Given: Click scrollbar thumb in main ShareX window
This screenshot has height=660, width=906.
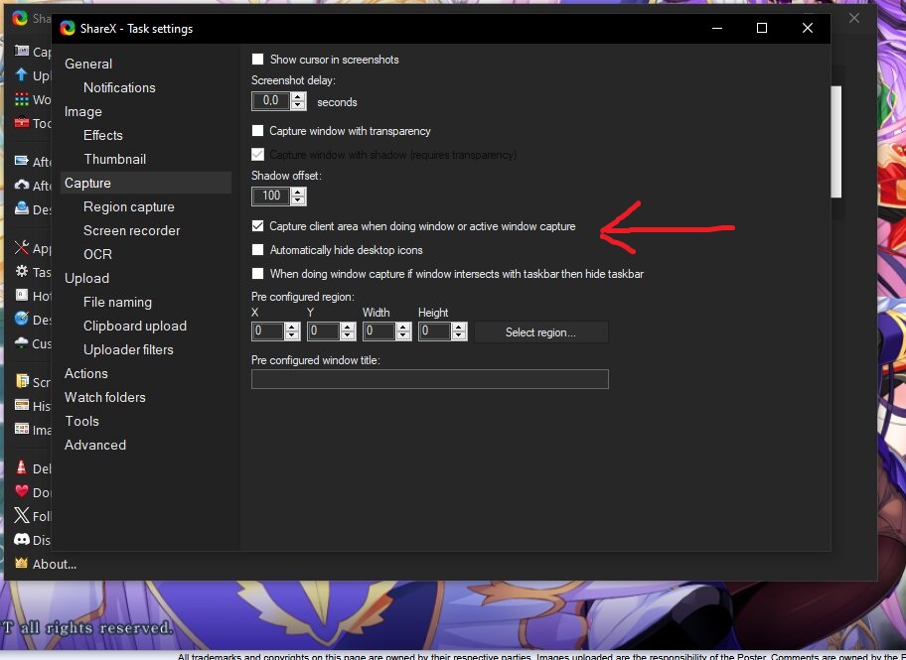Looking at the screenshot, I should (x=836, y=142).
